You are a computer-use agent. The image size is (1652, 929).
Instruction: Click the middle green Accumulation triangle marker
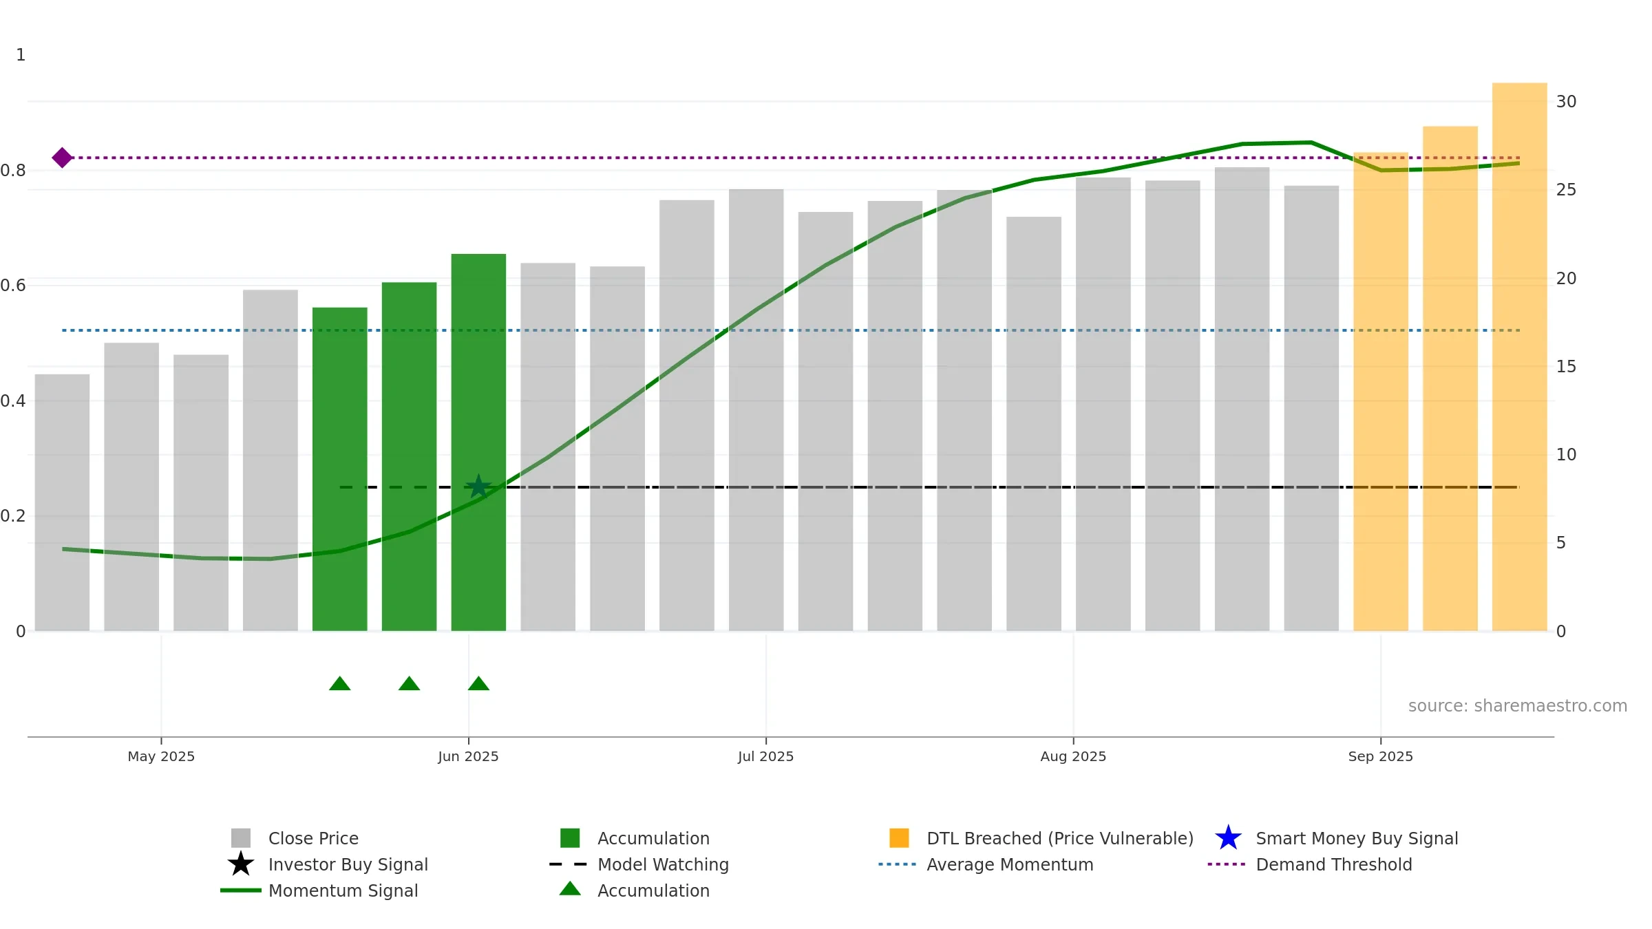(x=410, y=683)
